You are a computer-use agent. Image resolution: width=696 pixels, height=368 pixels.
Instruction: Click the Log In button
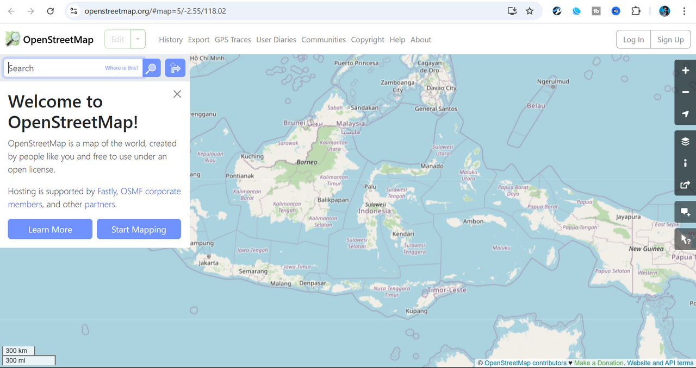coord(633,40)
